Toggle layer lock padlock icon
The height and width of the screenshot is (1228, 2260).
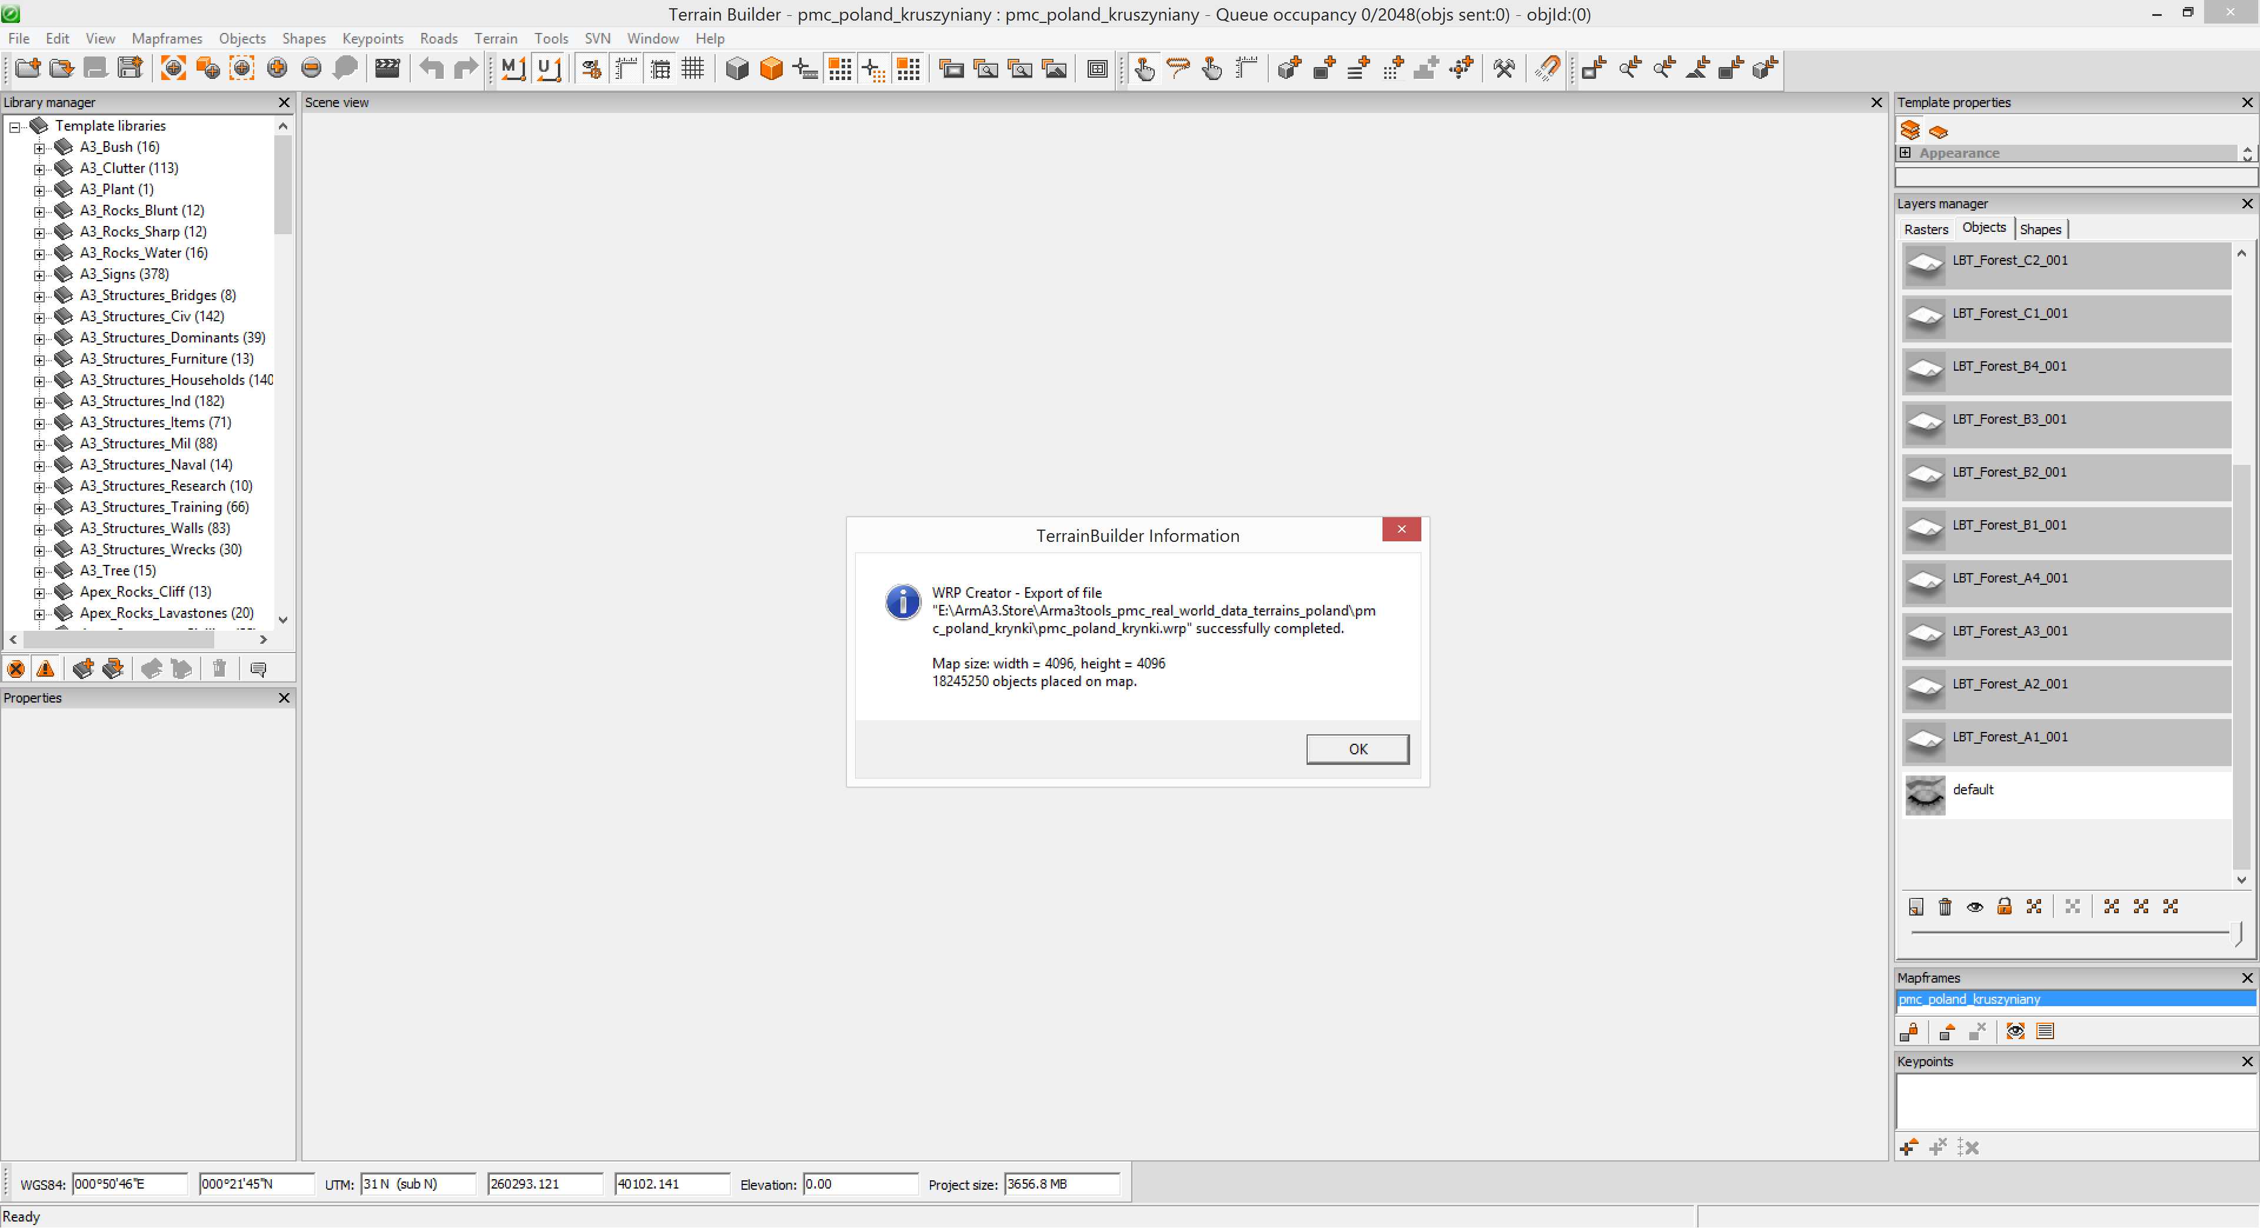point(2005,907)
